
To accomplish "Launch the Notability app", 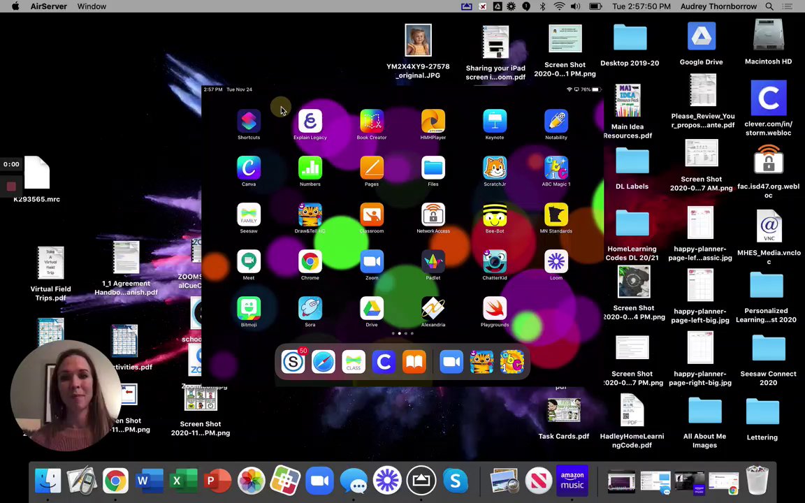I will coord(556,121).
